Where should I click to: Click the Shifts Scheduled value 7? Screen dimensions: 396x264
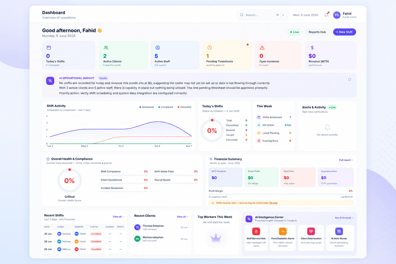[290, 117]
